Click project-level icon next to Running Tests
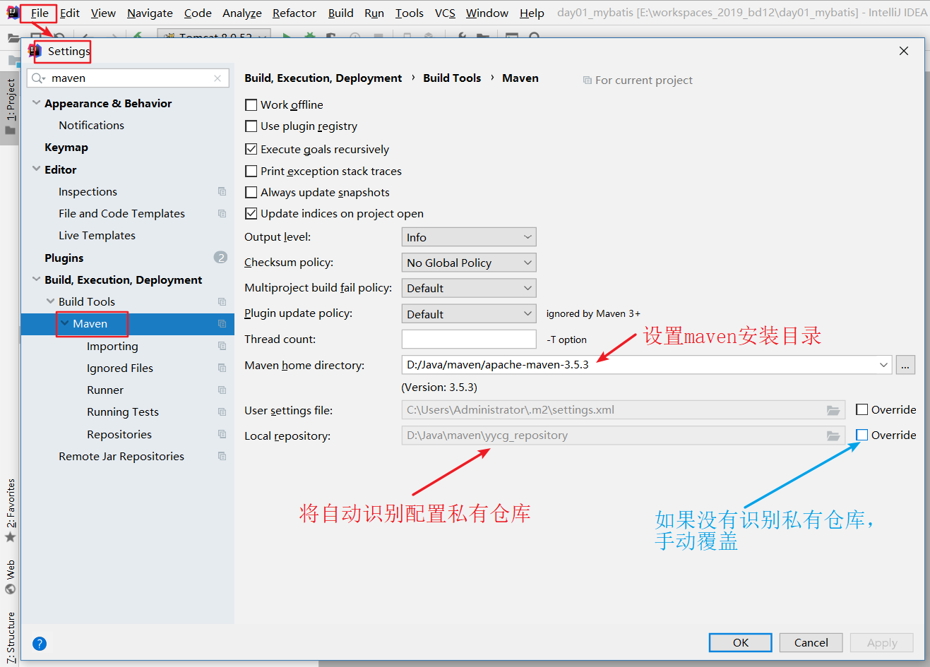This screenshot has height=667, width=930. click(222, 411)
